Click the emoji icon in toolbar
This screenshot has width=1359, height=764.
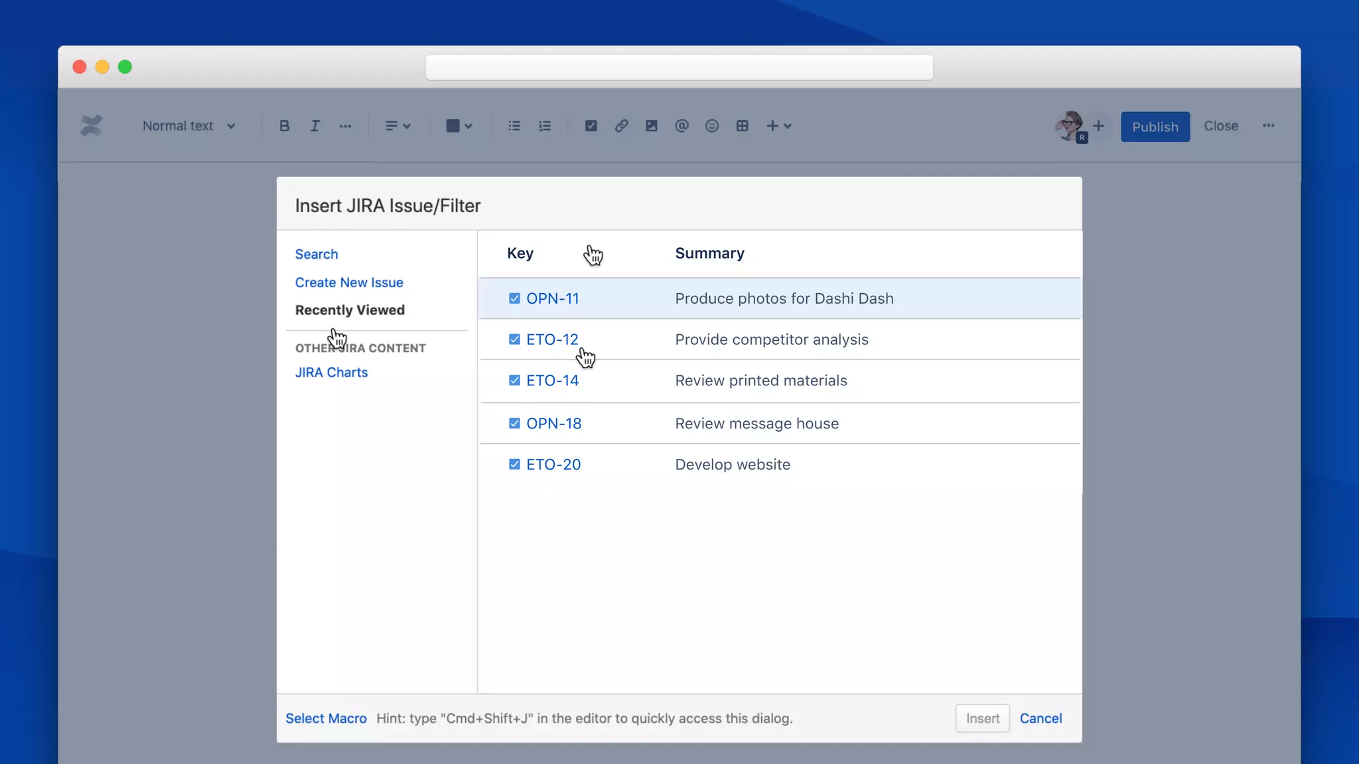712,126
